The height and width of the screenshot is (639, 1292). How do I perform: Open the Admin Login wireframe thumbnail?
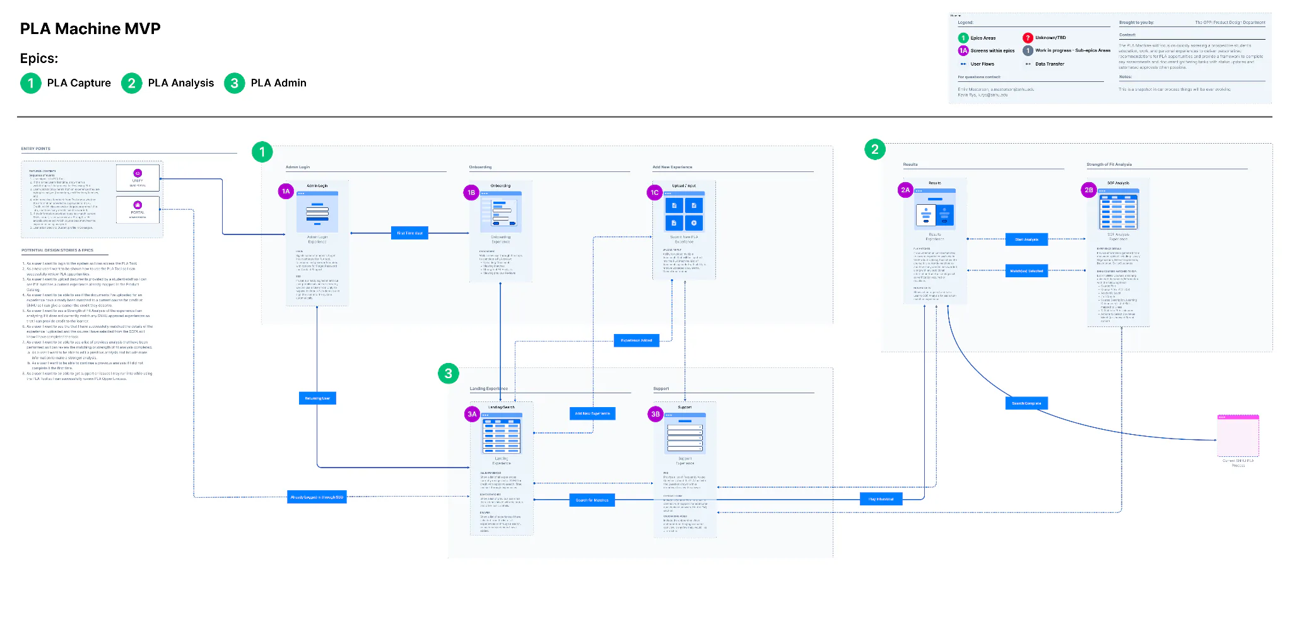(317, 212)
